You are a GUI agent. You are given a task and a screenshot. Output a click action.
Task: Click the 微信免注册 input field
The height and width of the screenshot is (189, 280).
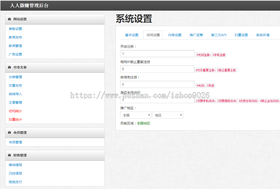coord(157,84)
